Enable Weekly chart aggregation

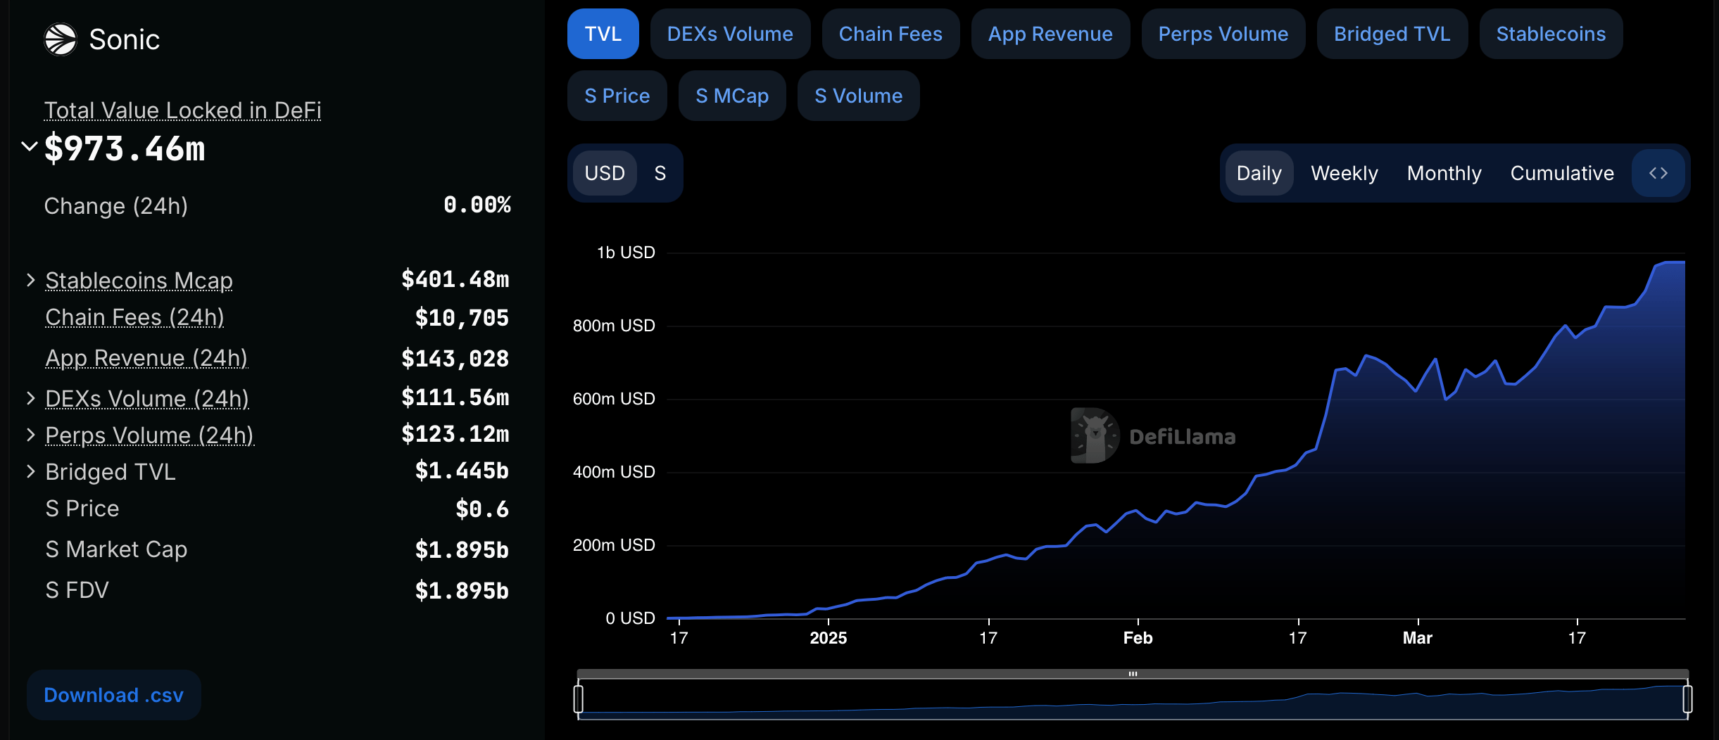tap(1344, 173)
